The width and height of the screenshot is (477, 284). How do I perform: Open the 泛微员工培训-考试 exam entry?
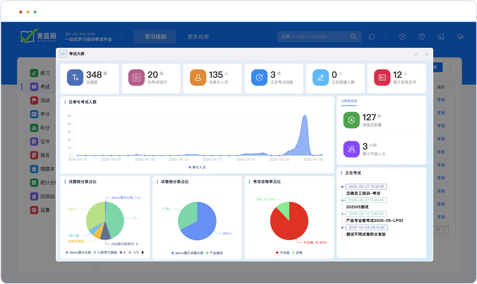(x=363, y=193)
